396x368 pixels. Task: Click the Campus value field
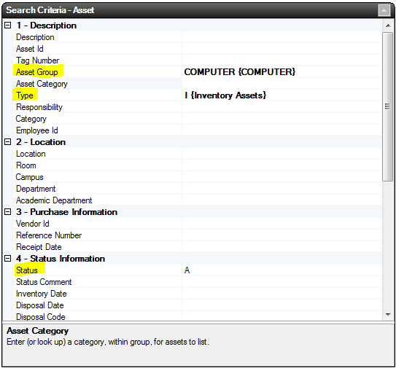[282, 177]
